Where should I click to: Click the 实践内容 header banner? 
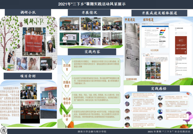tap(92, 52)
